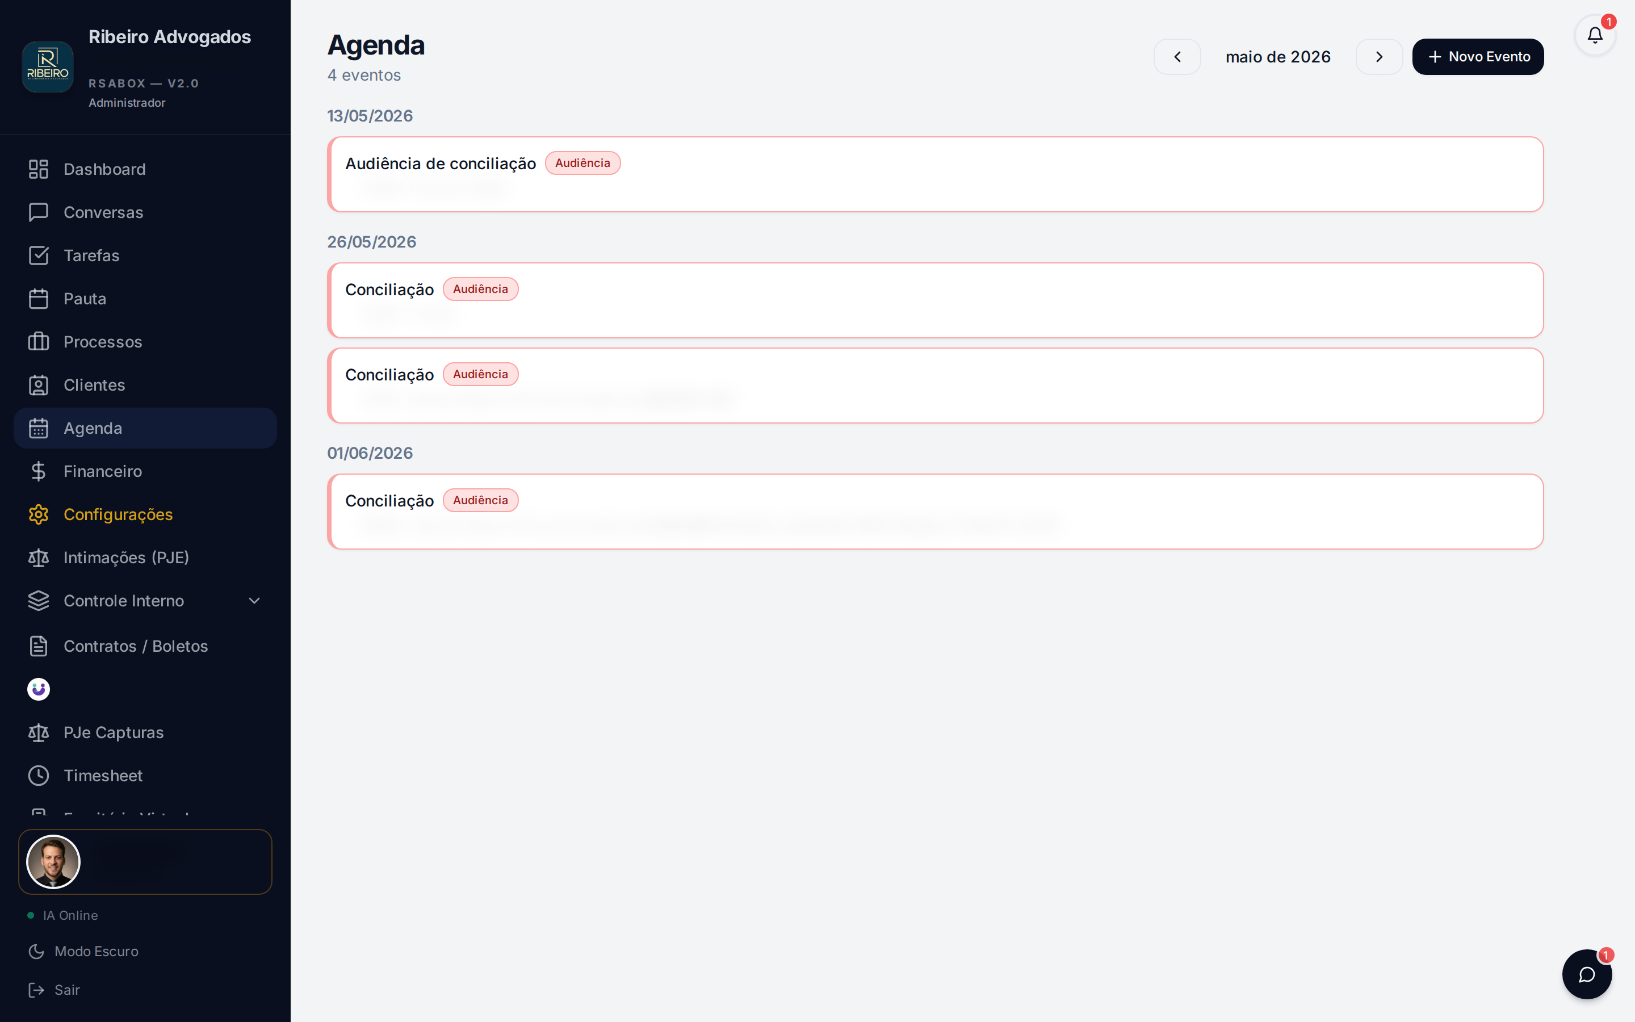Click the maio de 2026 month label
The height and width of the screenshot is (1022, 1635).
point(1277,57)
